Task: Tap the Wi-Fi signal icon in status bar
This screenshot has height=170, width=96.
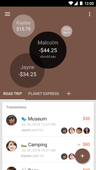Action: tap(71, 3)
